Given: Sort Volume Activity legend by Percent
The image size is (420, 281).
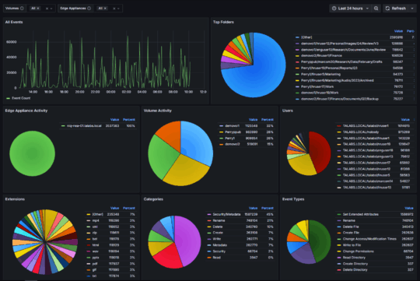Looking at the screenshot, I should tap(268, 120).
